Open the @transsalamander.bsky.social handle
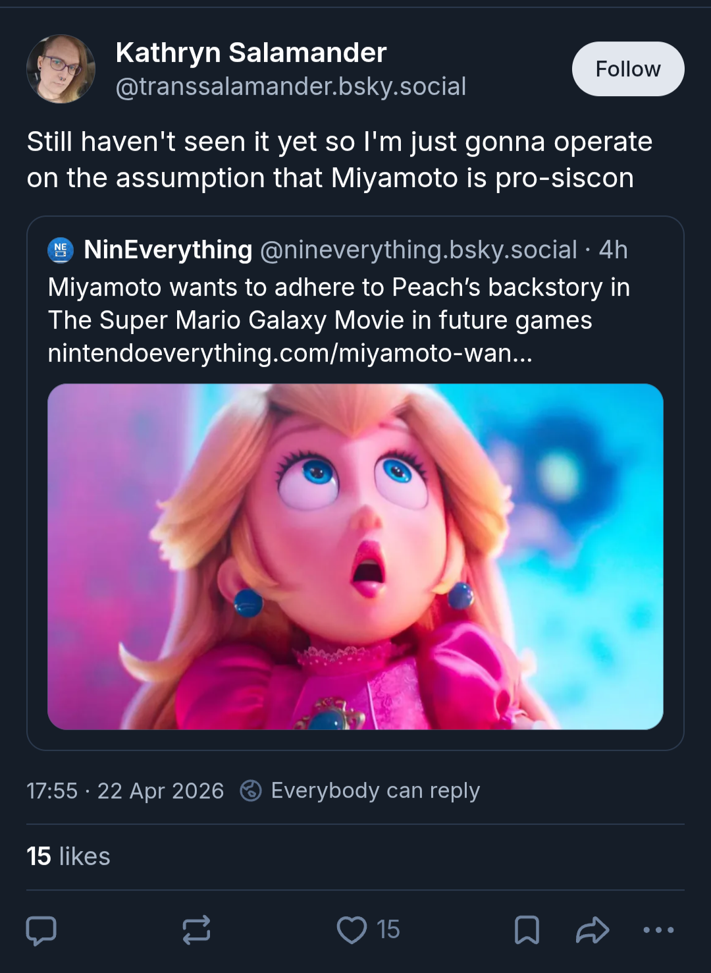 (x=291, y=86)
